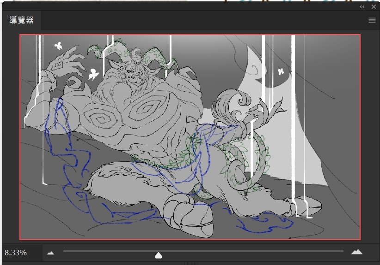This screenshot has width=380, height=265.
Task: Close the Navigator panel
Action: point(374,7)
